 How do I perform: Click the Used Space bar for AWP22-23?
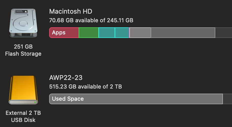pyautogui.click(x=136, y=99)
